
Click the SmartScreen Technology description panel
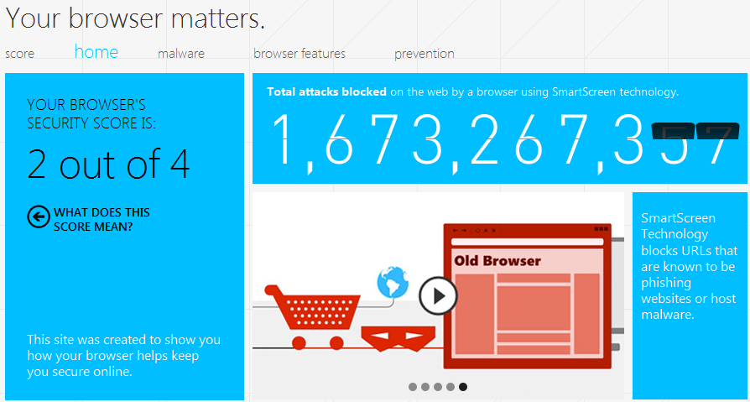tap(689, 267)
